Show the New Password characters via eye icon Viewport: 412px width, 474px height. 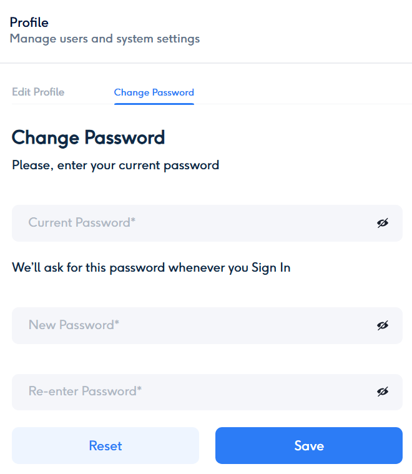coord(383,325)
